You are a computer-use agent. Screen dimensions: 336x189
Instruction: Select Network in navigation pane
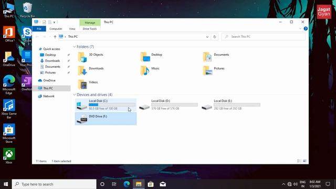click(49, 96)
